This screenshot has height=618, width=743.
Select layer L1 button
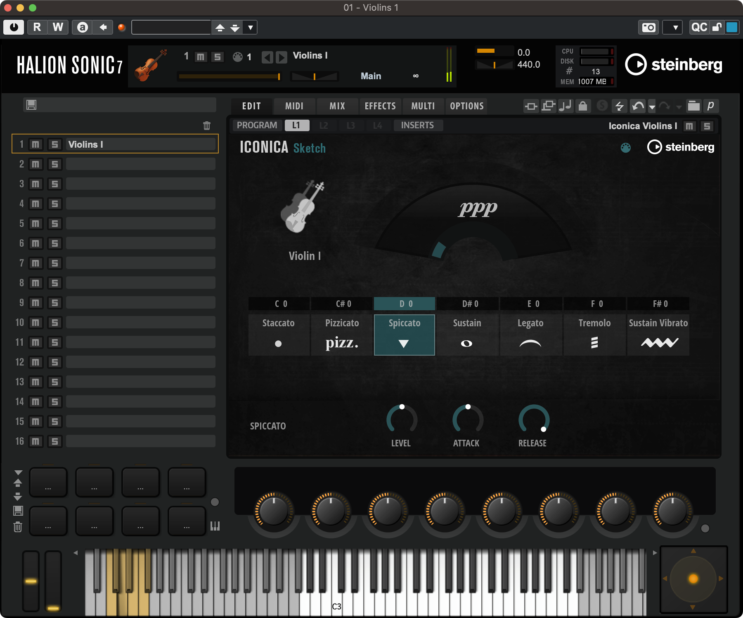tap(297, 125)
